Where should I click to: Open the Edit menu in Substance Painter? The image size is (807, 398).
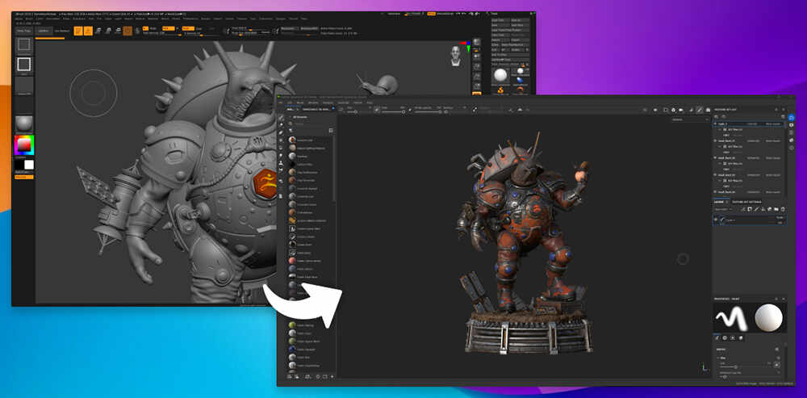pos(290,103)
